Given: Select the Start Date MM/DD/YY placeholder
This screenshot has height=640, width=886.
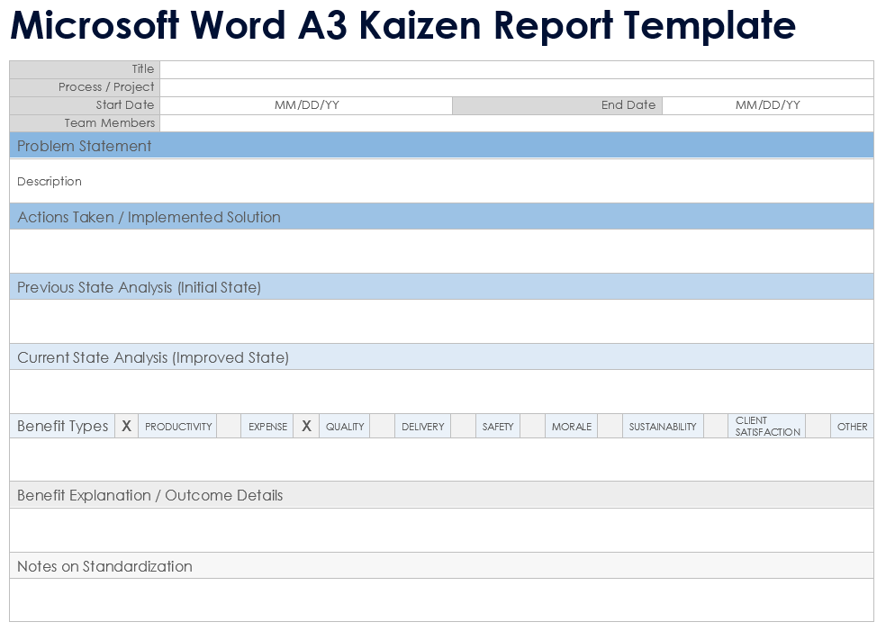Looking at the screenshot, I should (x=306, y=105).
